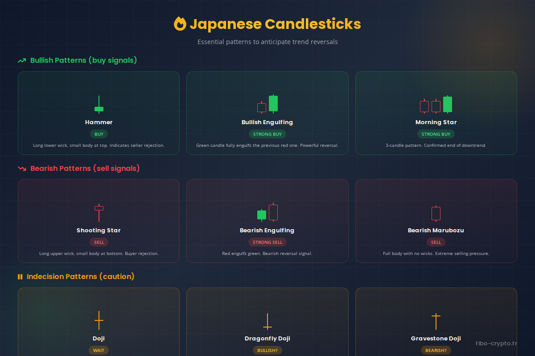Select the Indecision Patterns heading
This screenshot has height=356, width=535.
80,276
